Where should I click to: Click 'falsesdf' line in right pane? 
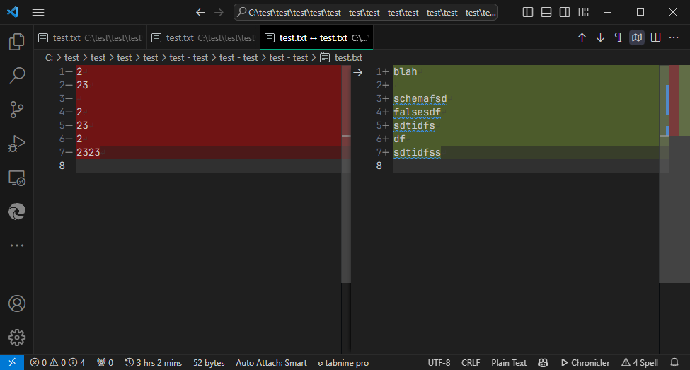coord(417,112)
